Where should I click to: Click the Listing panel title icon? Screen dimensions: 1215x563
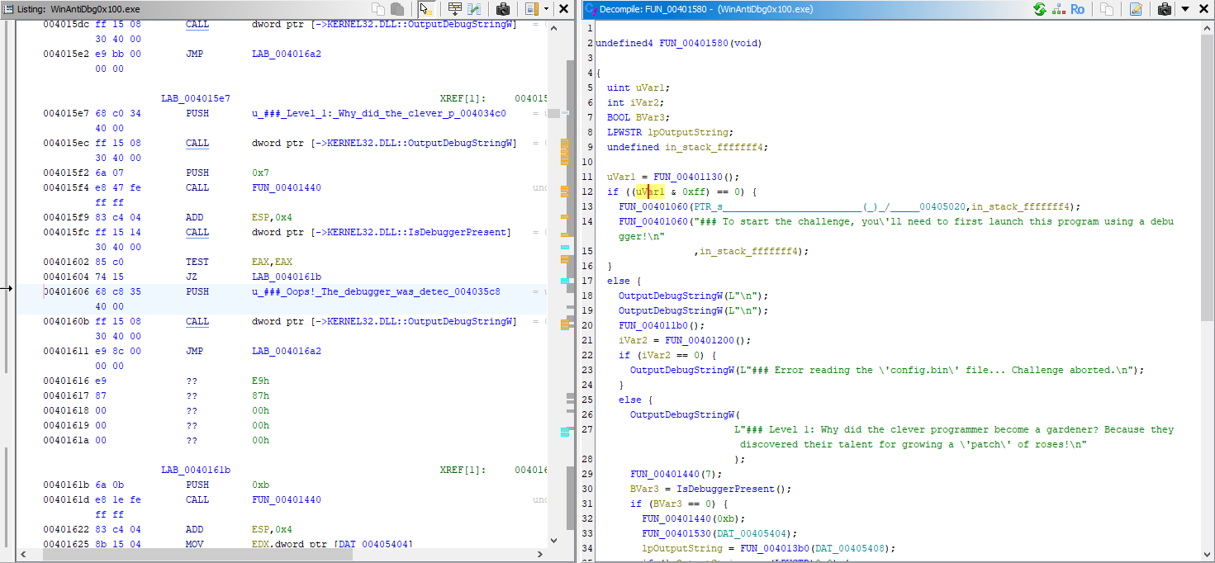click(x=8, y=8)
